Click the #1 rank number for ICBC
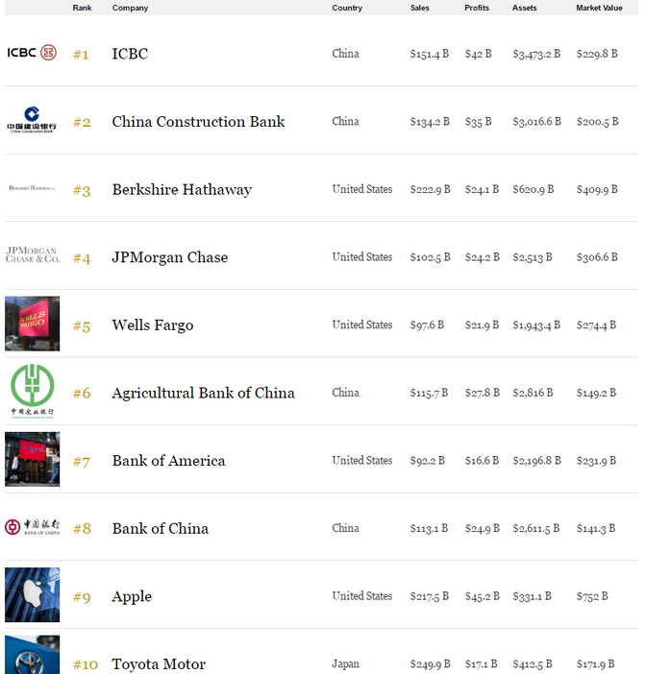Viewport: 670px width, 674px height. [x=81, y=55]
